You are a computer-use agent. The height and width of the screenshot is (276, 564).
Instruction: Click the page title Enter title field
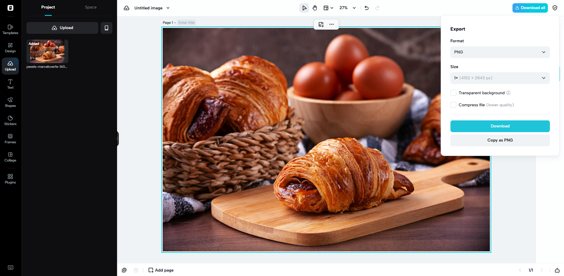pyautogui.click(x=187, y=23)
